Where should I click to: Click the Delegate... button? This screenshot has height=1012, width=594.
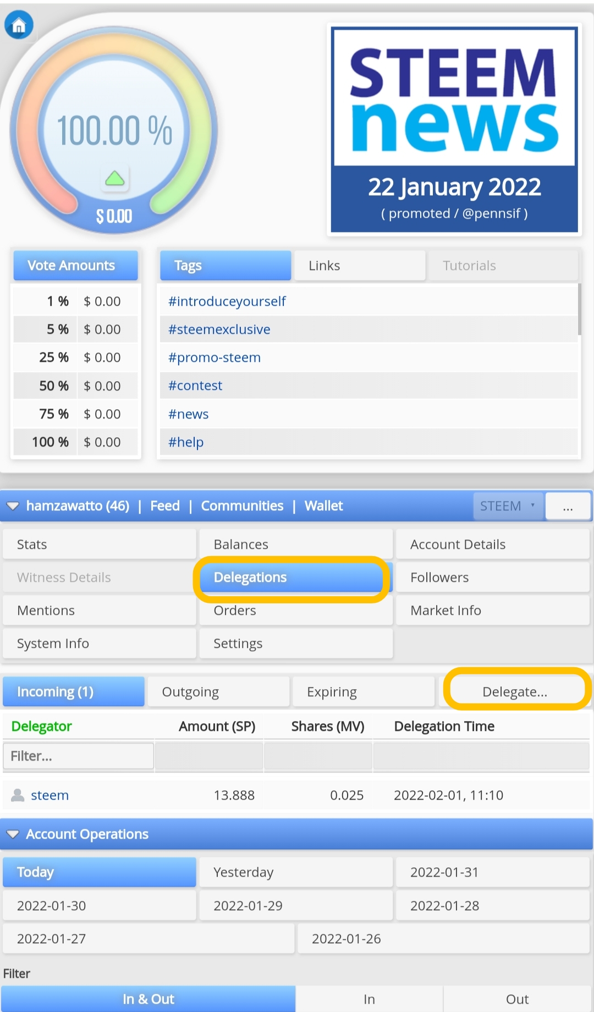[515, 692]
